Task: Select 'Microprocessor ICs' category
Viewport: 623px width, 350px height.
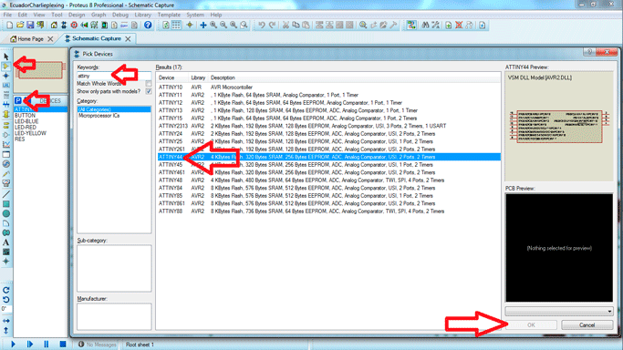Action: [x=99, y=116]
